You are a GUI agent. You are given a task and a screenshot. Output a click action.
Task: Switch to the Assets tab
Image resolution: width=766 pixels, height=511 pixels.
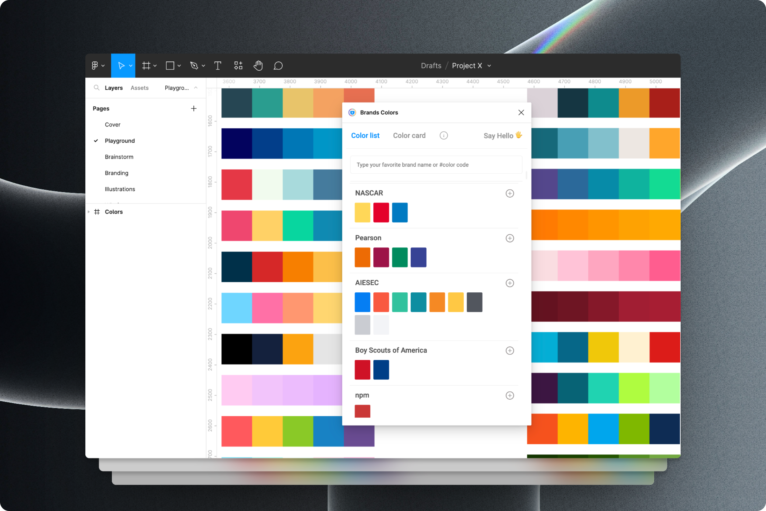pyautogui.click(x=140, y=88)
